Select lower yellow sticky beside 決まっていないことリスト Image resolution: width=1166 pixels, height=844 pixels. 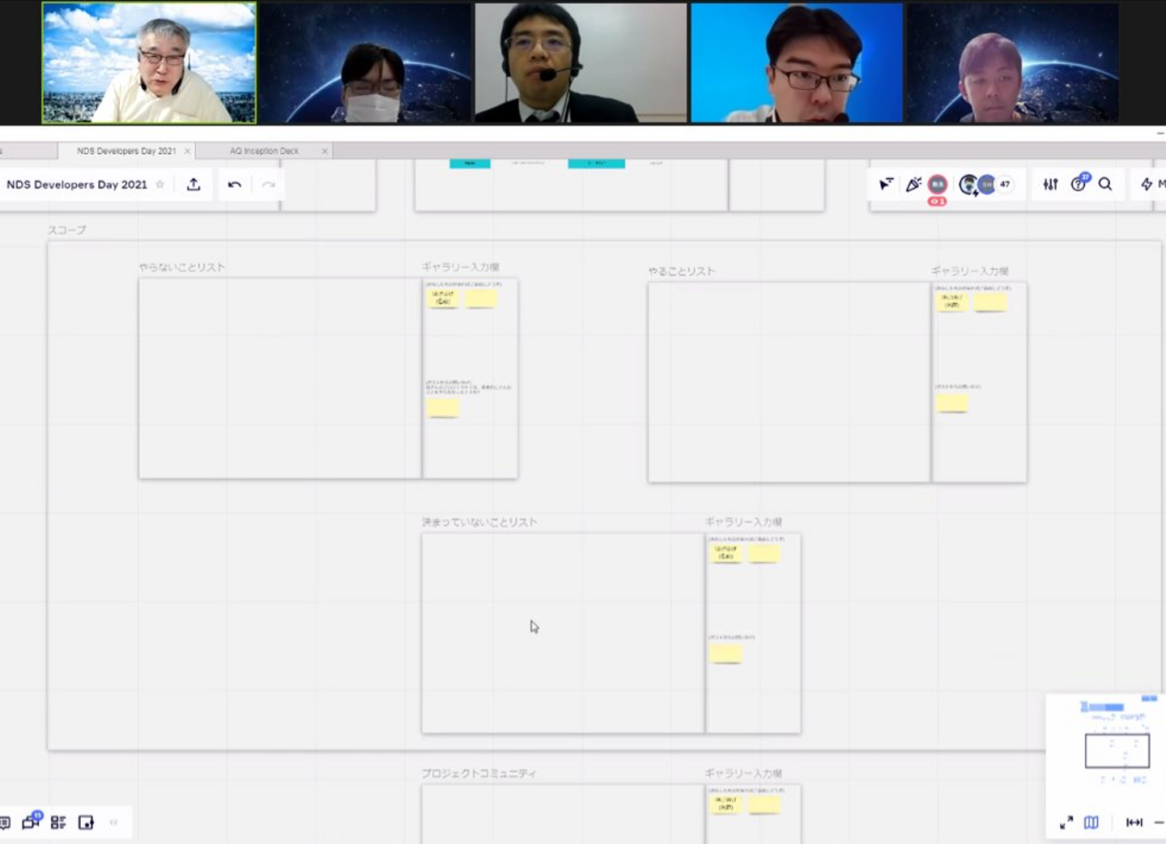click(x=726, y=654)
